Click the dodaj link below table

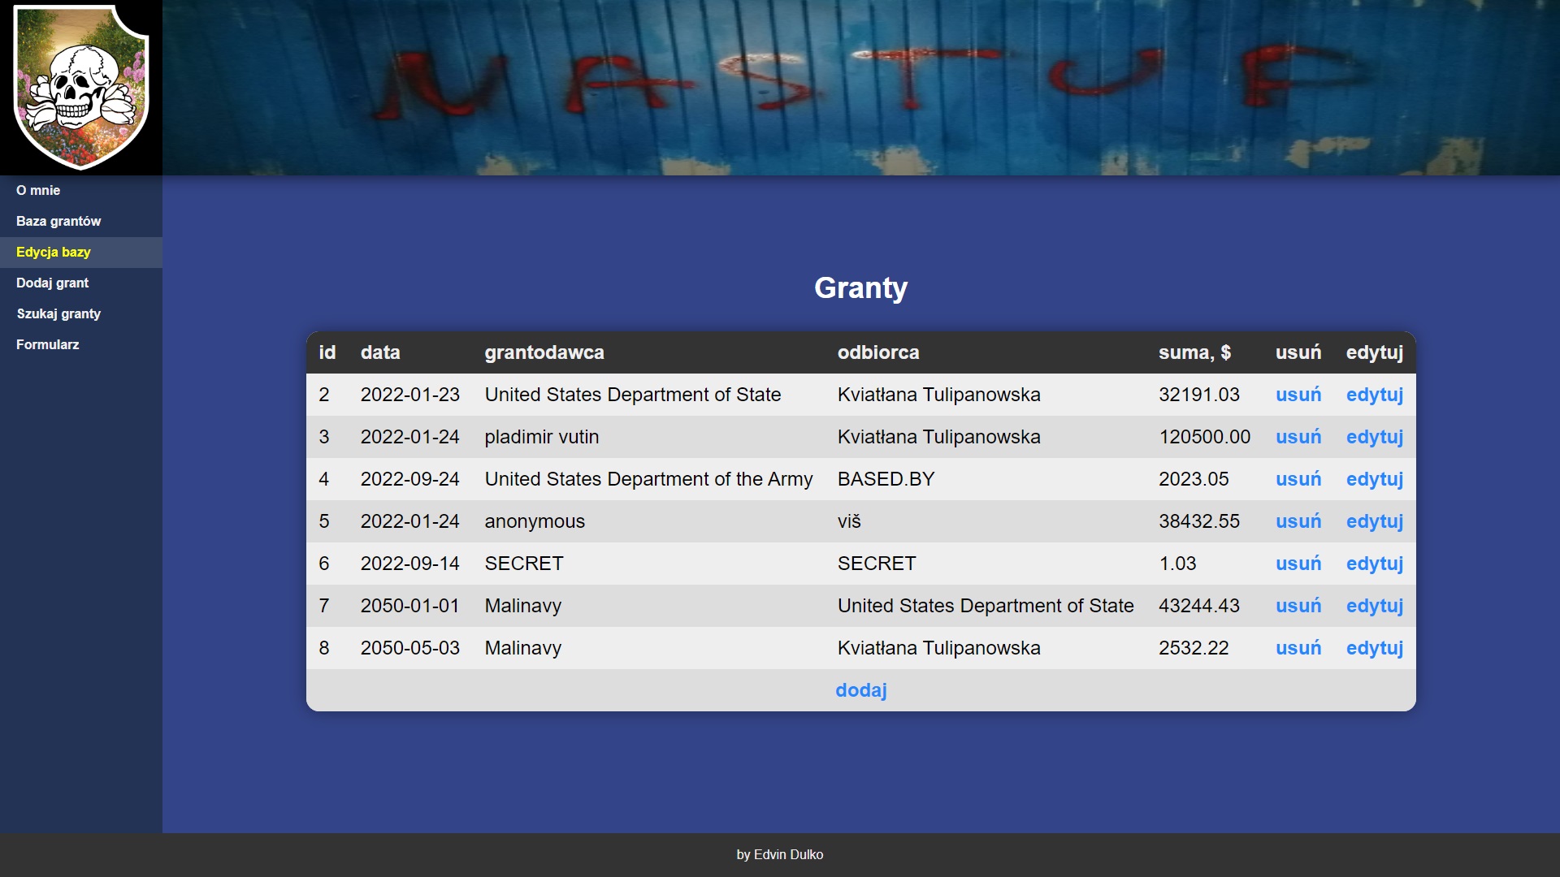[861, 690]
